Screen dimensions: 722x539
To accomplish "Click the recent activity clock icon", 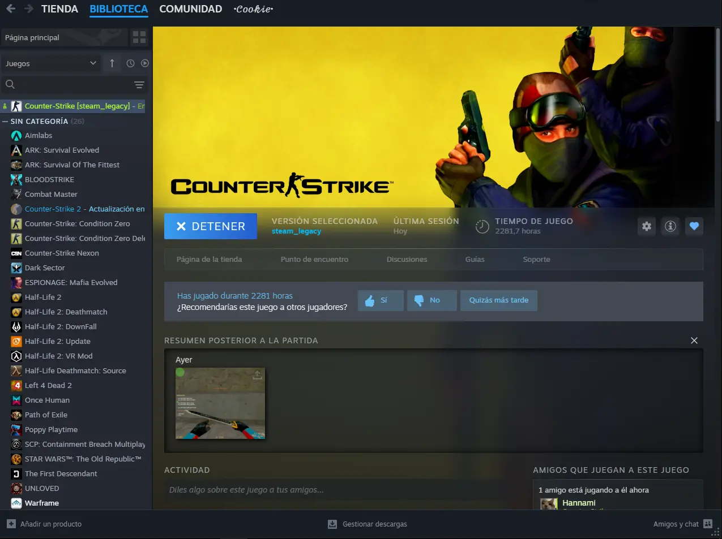I will tap(130, 63).
